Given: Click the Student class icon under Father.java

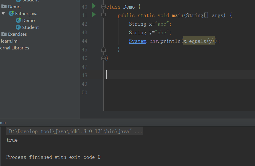Looking at the screenshot, I should (18, 27).
